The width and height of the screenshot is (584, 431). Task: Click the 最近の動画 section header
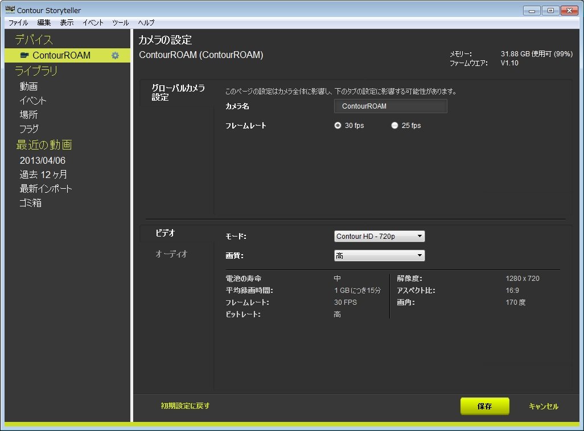(x=44, y=145)
